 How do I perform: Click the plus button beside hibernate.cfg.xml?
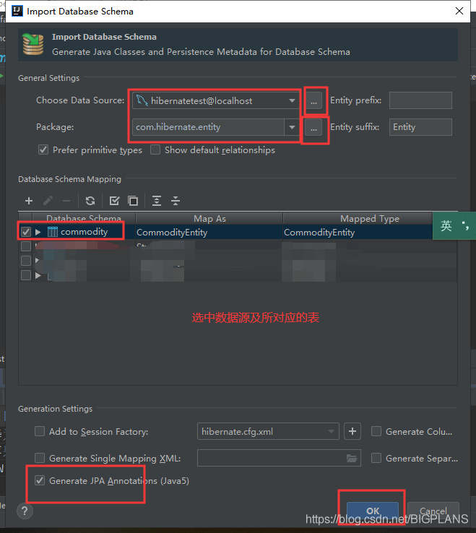click(x=352, y=431)
